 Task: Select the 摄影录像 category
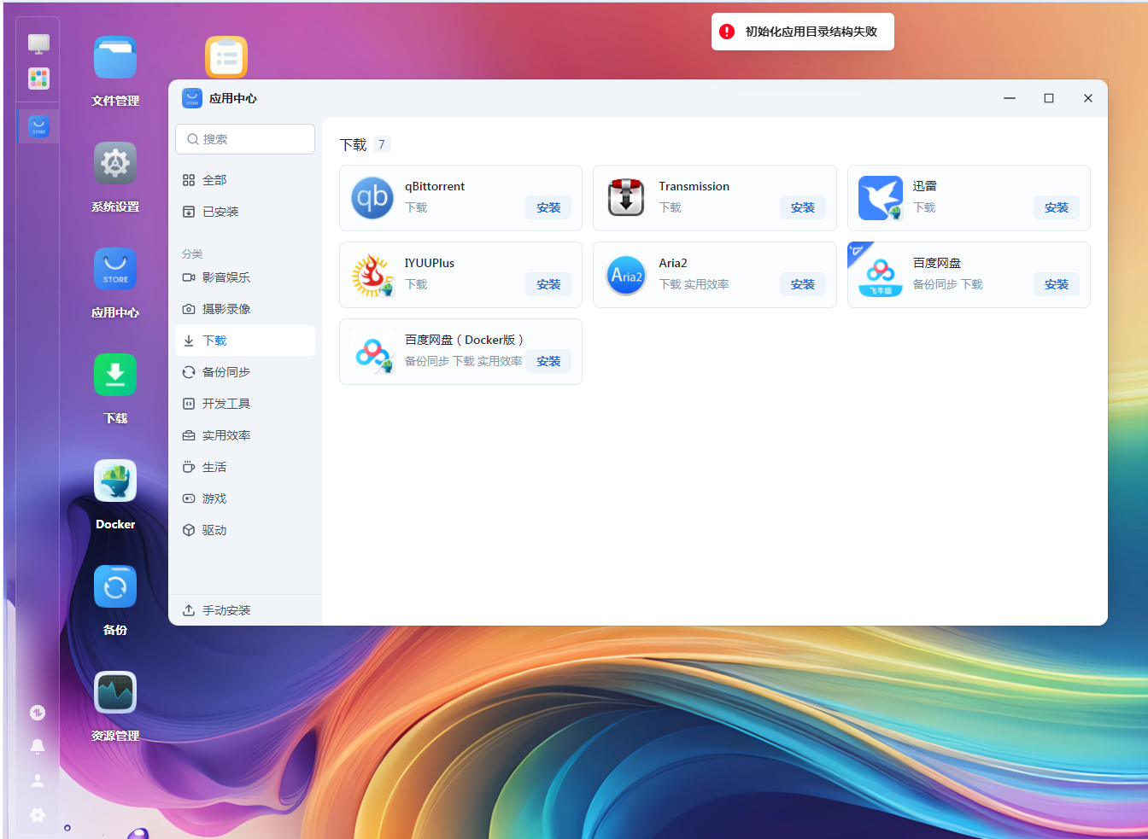[x=245, y=309]
